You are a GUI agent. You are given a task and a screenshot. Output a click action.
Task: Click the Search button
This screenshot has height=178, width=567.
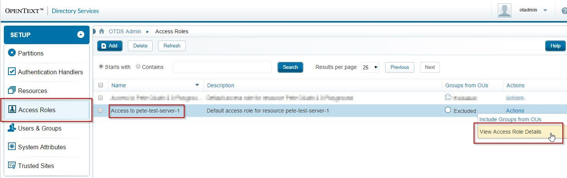290,67
